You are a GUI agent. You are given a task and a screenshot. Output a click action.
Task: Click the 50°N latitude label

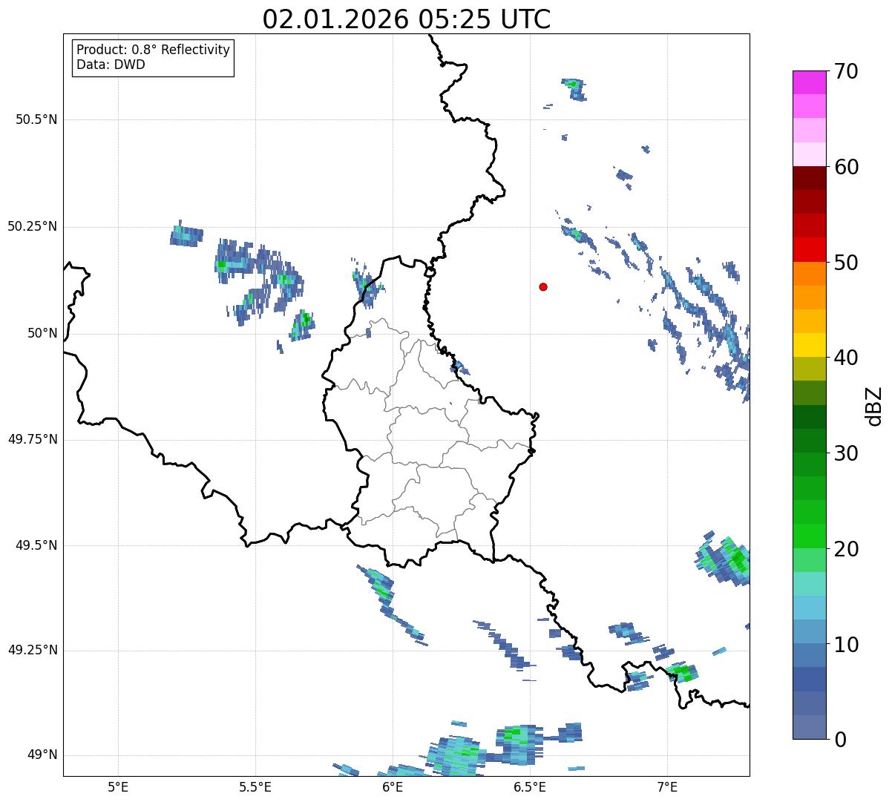tap(42, 333)
